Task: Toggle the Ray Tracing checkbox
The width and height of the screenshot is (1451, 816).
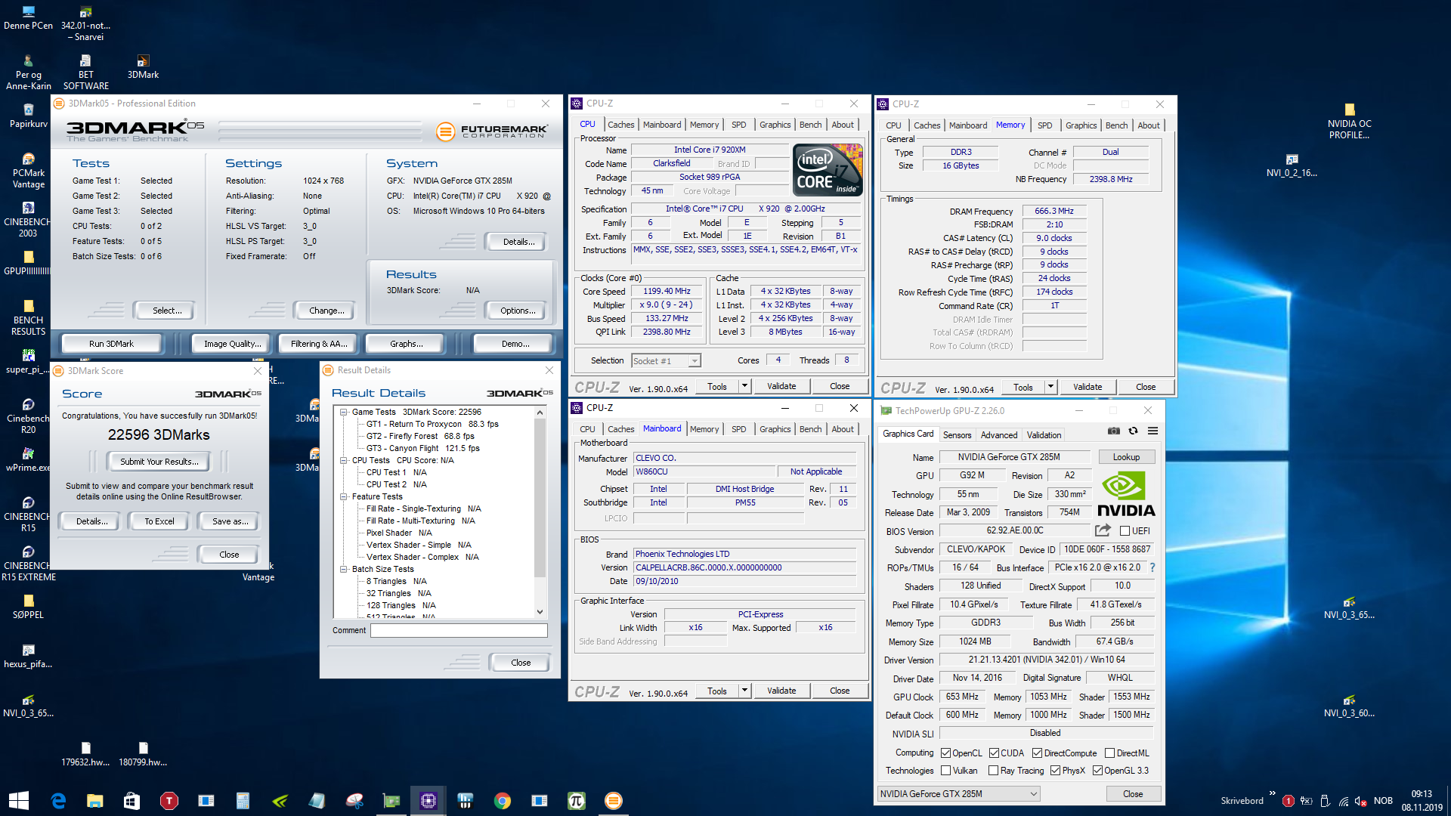Action: (993, 771)
